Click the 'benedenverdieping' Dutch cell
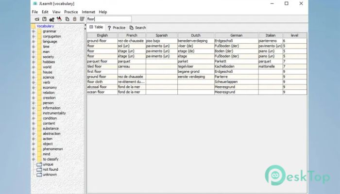 (196, 41)
